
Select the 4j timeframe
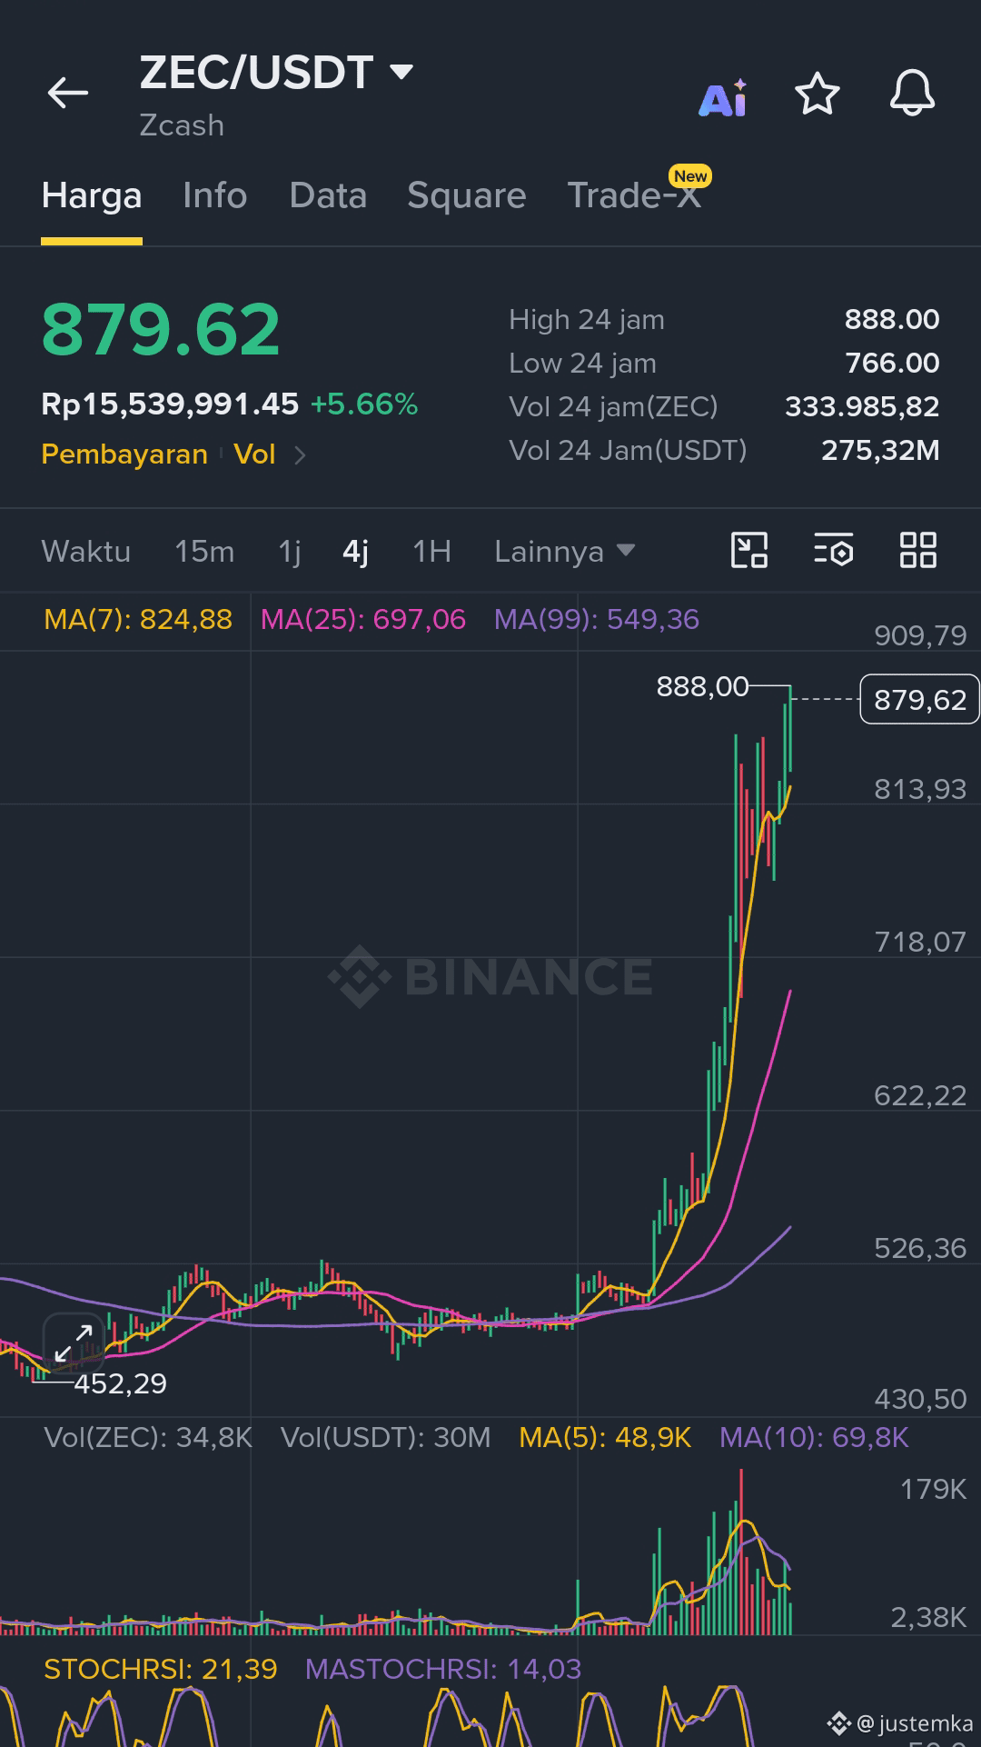(356, 552)
